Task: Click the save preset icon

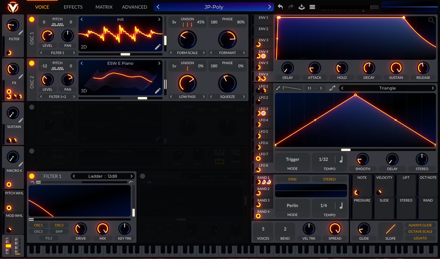Action: click(302, 7)
